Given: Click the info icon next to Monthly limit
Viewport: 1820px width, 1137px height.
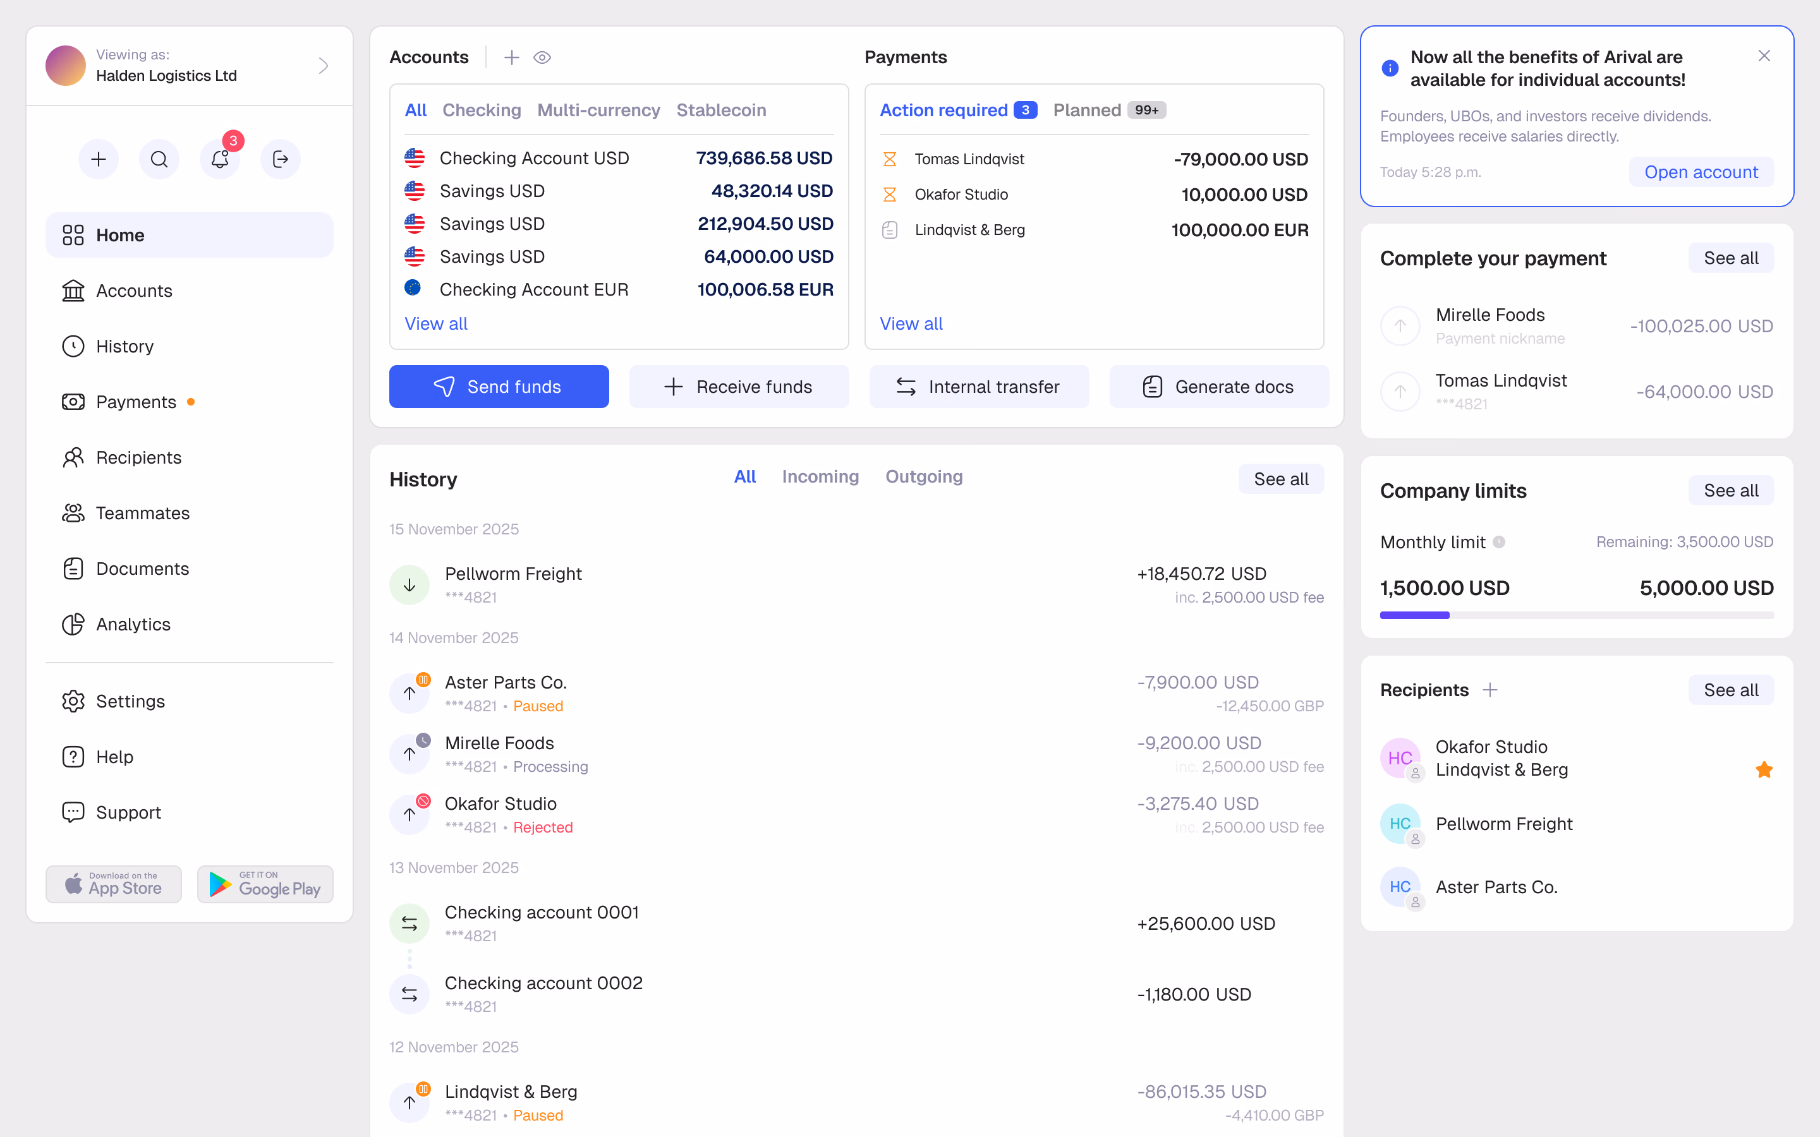Looking at the screenshot, I should tap(1499, 542).
